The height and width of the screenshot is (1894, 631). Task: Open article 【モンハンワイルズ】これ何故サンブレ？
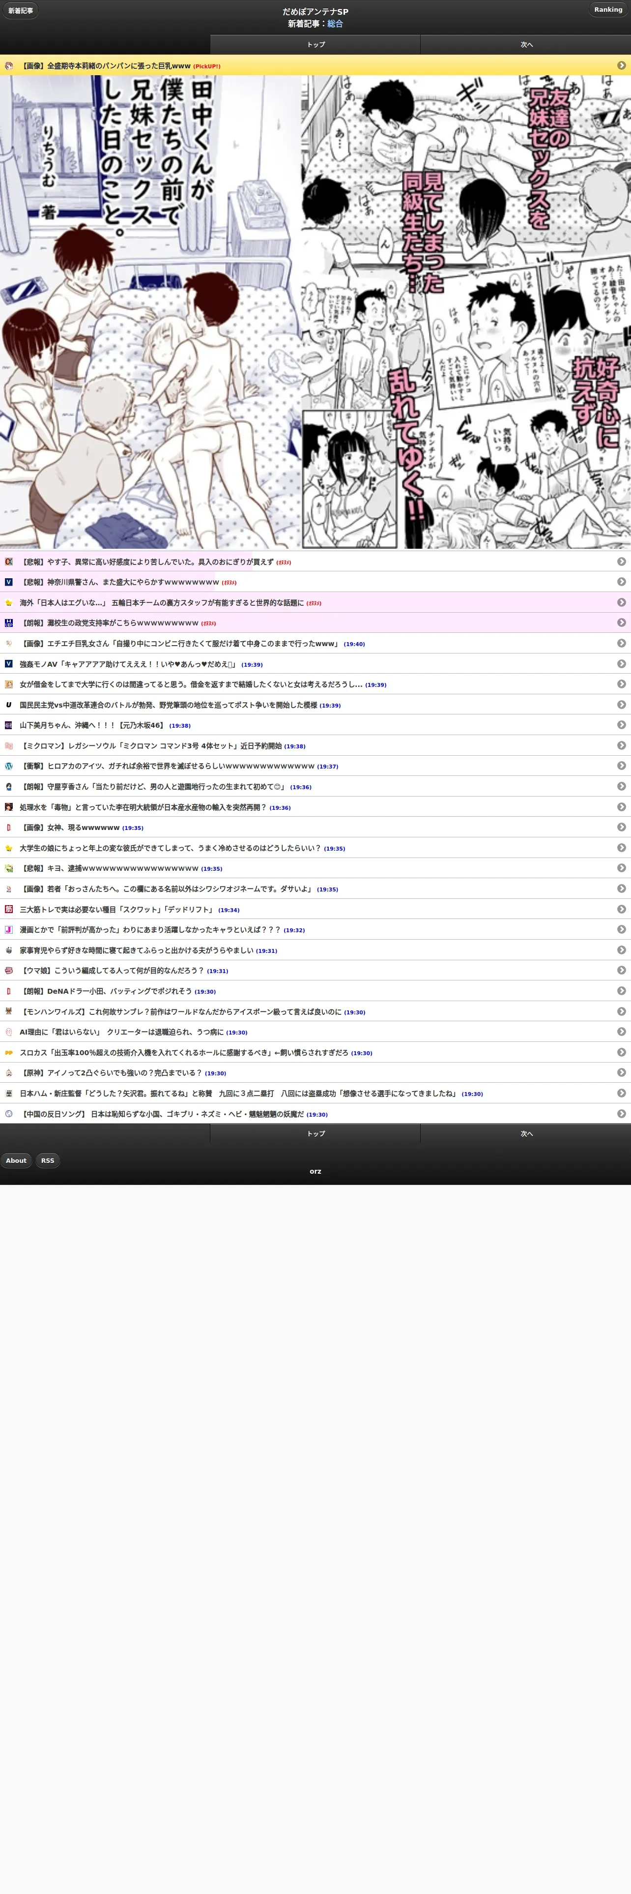coord(315,1012)
